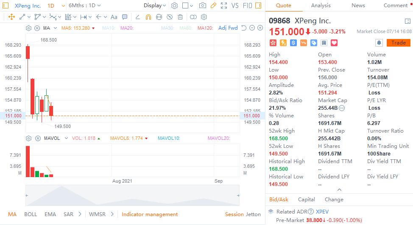Open the Display dropdown
Image resolution: width=413 pixels, height=225 pixels.
tap(155, 6)
